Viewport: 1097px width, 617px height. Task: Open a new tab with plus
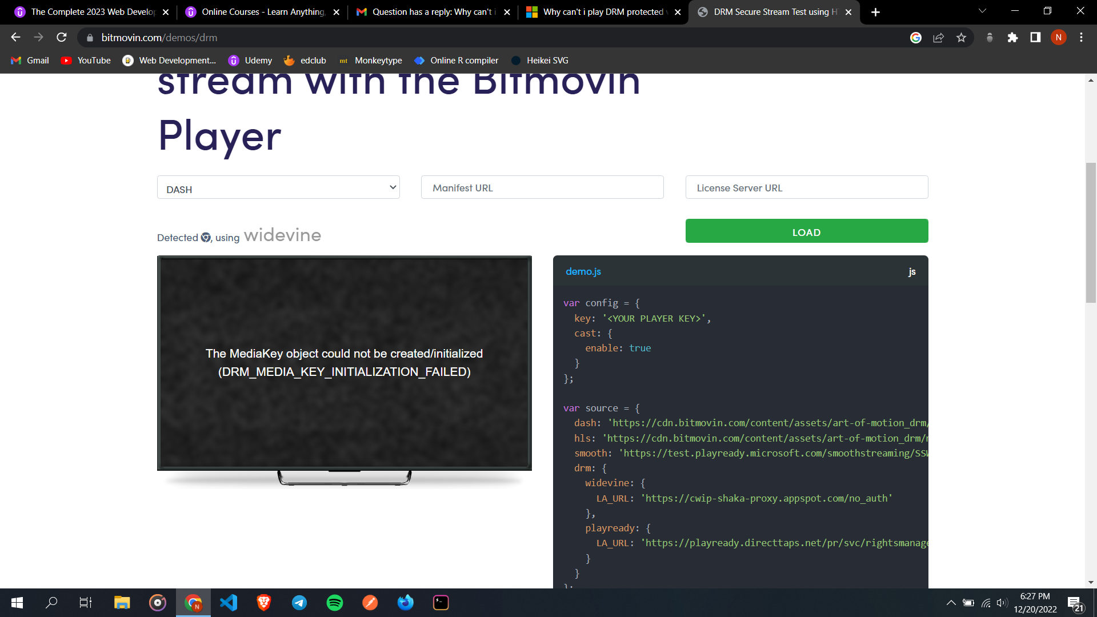(x=875, y=12)
